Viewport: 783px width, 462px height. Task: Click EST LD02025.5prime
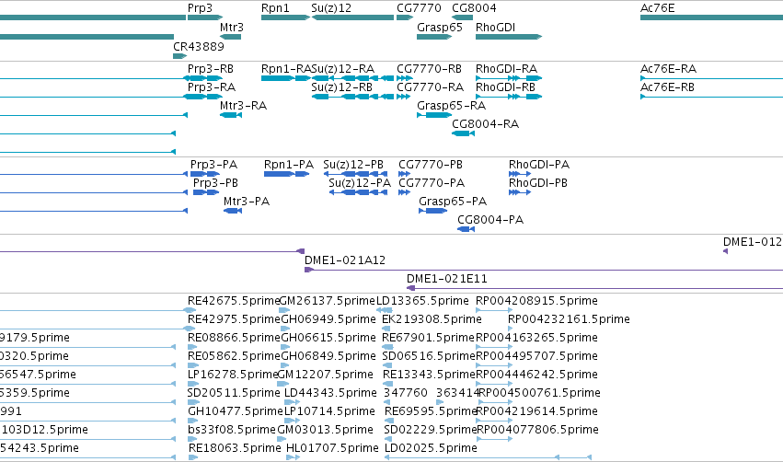431,449
